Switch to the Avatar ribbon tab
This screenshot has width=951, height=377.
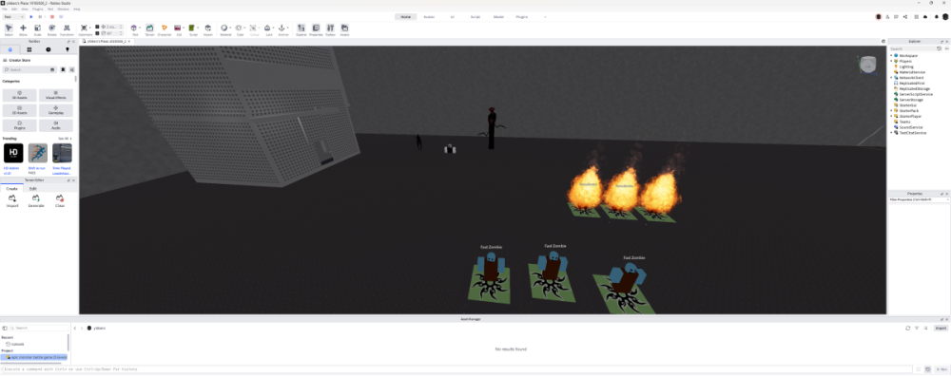pyautogui.click(x=429, y=17)
